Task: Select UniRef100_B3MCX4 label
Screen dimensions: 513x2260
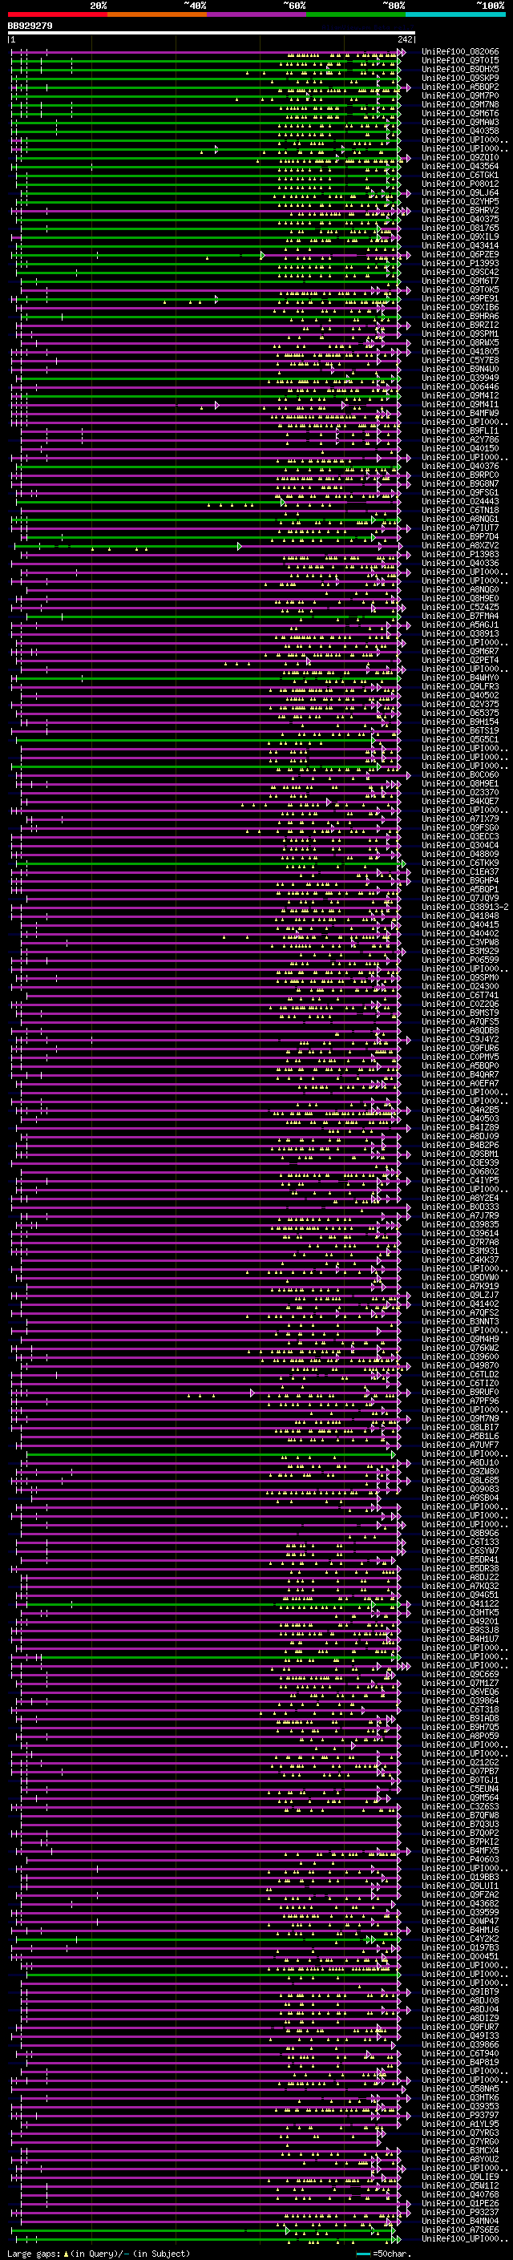Action: click(x=460, y=2149)
